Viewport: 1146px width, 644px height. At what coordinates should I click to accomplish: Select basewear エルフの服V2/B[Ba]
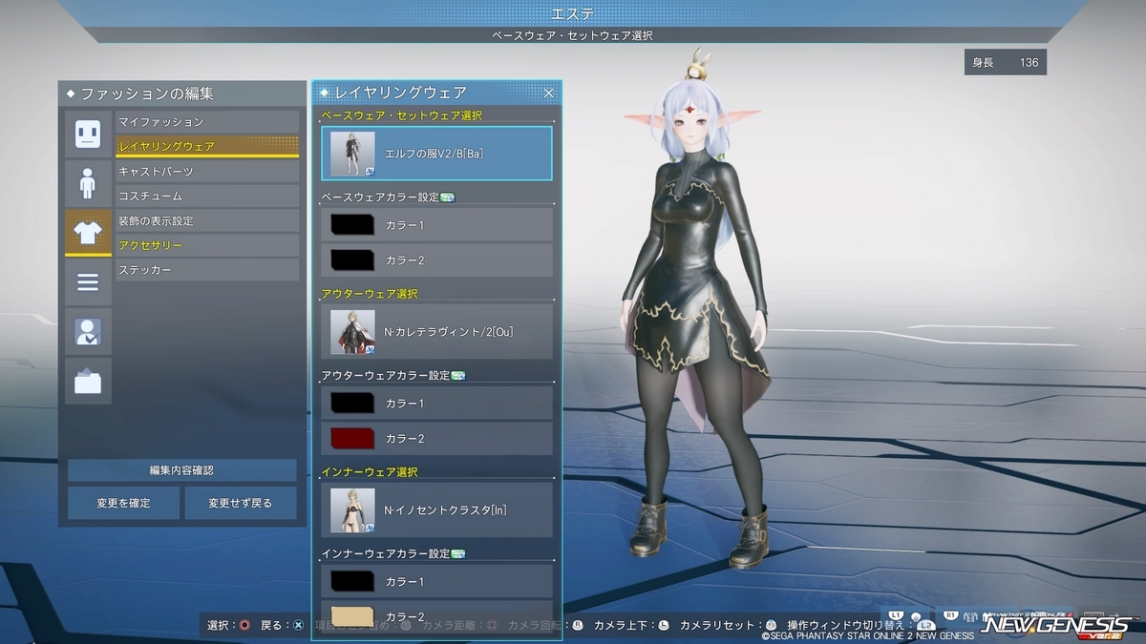436,153
